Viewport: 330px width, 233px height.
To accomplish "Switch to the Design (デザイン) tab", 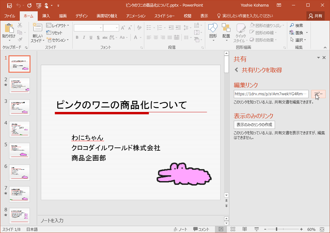I will coord(81,16).
